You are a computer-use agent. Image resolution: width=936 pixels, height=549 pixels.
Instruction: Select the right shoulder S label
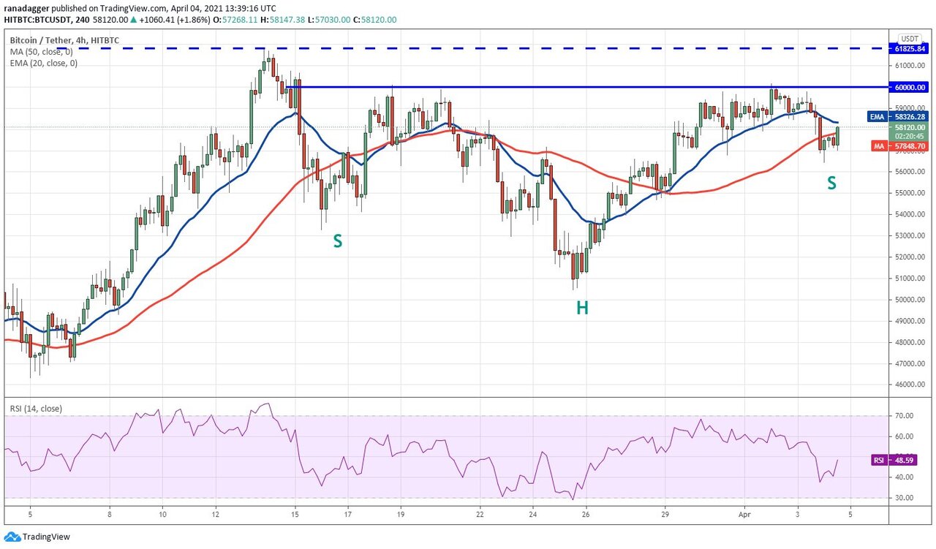(x=831, y=184)
